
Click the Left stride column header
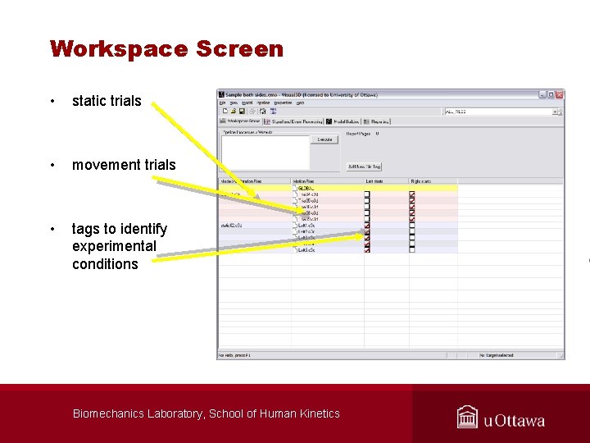(x=387, y=181)
